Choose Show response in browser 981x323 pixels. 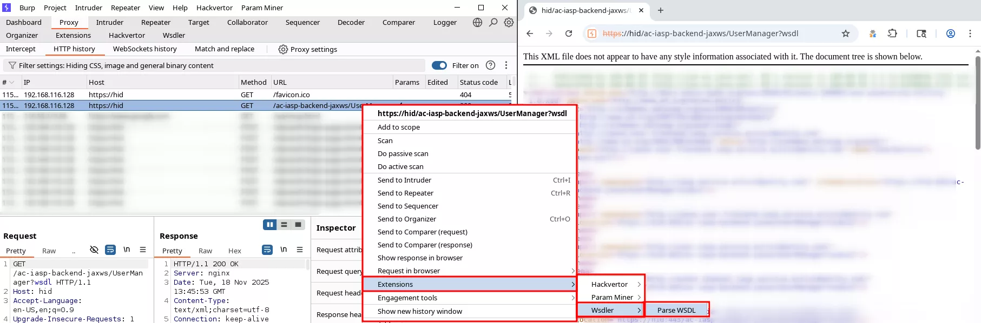click(469, 258)
